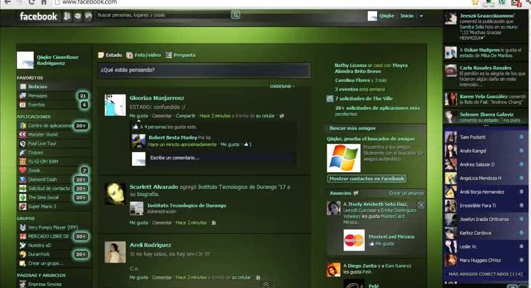This screenshot has height=288, width=531.
Task: Open Solicitud de contacto item
Action: click(x=49, y=188)
